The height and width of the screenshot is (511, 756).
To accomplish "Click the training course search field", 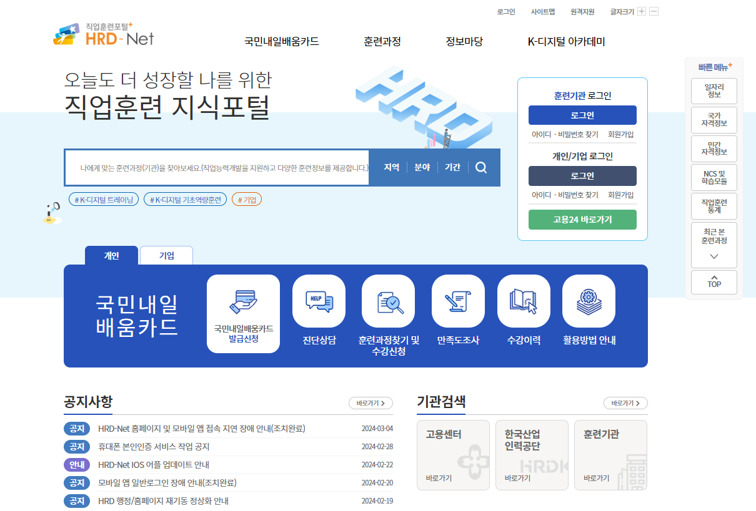I will click(217, 168).
